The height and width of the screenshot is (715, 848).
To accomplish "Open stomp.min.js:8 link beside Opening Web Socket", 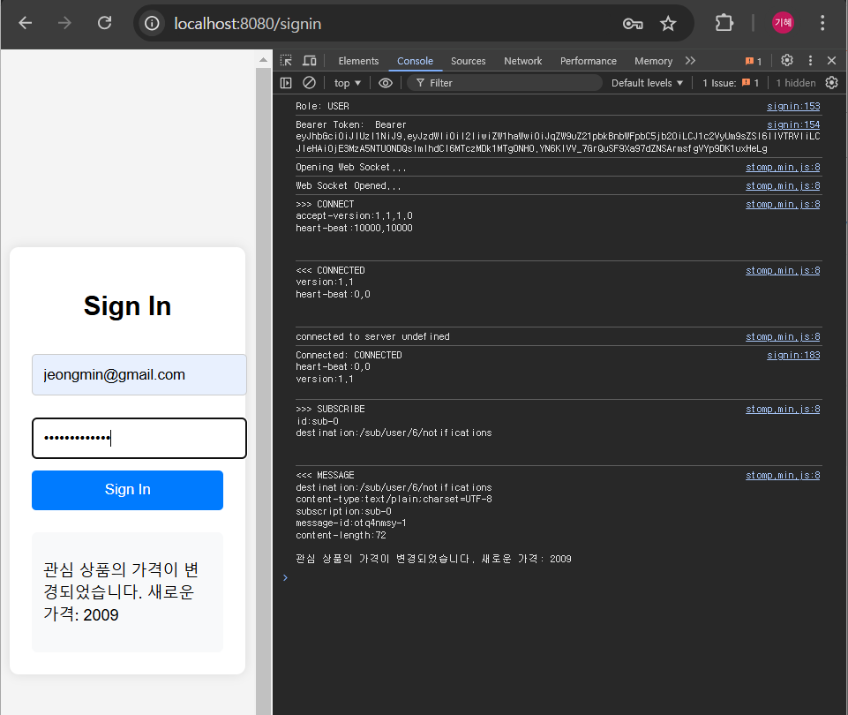I will click(x=783, y=167).
